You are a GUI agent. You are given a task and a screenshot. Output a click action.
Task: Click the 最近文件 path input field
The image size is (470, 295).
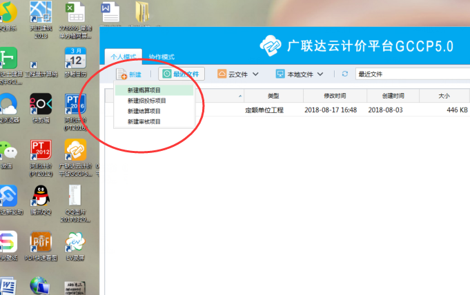pyautogui.click(x=413, y=74)
